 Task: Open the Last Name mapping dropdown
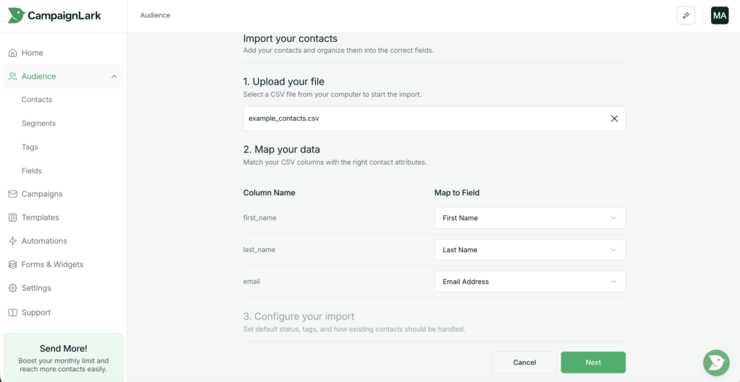pyautogui.click(x=529, y=250)
